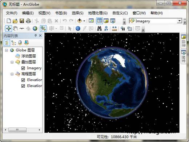Image resolution: width=189 pixels, height=142 pixels.
Task: Click the Full Extent globe icon
Action: [x=35, y=29]
